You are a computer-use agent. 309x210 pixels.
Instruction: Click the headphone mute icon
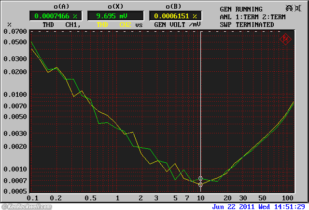289,8
